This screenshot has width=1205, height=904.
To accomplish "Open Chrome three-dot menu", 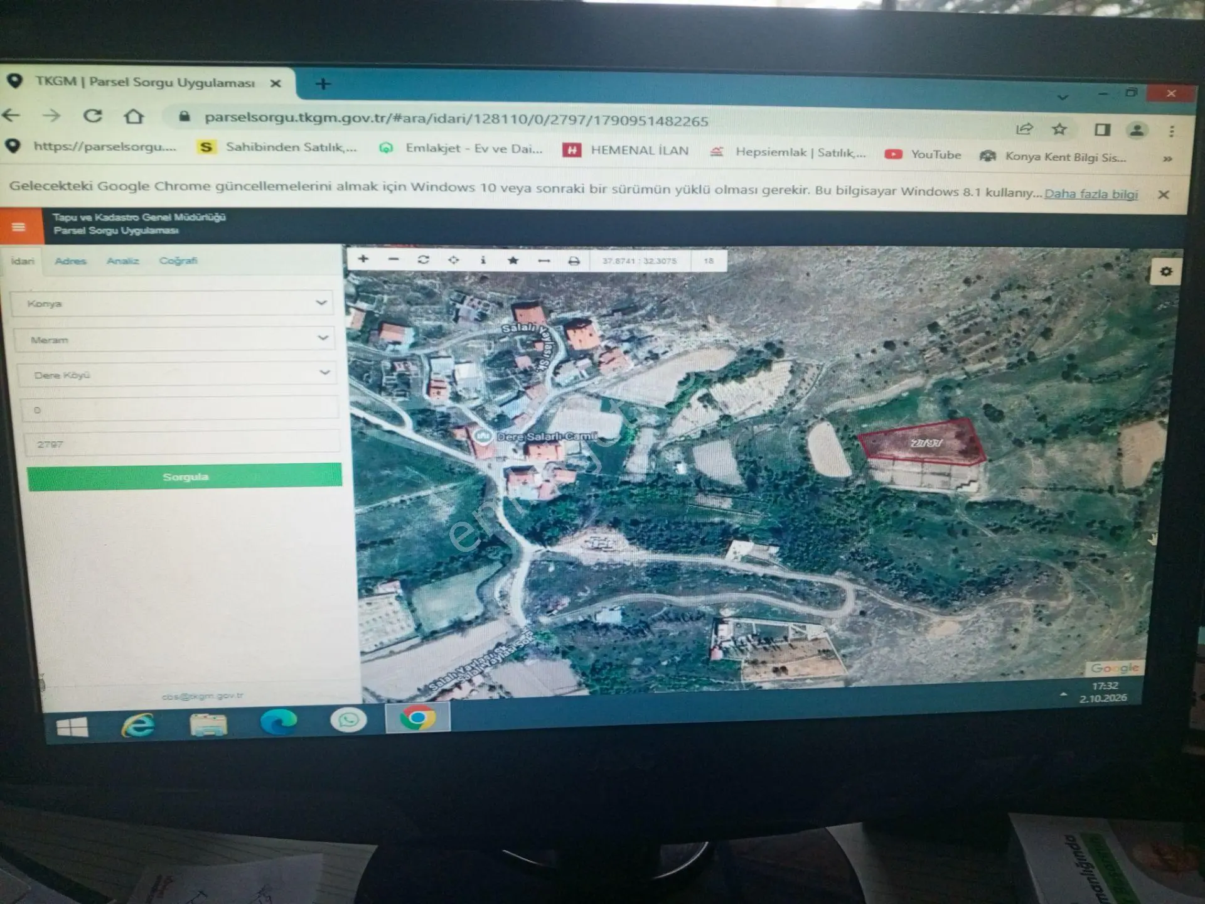I will click(x=1171, y=131).
